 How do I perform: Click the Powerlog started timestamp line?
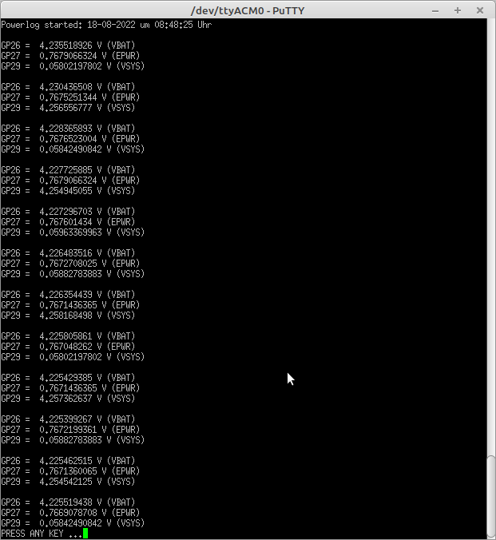[106, 25]
